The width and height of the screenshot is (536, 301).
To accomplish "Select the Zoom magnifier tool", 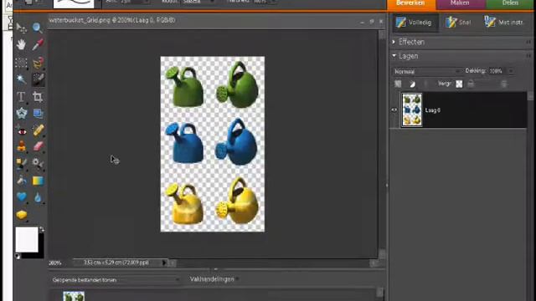I will click(x=38, y=28).
